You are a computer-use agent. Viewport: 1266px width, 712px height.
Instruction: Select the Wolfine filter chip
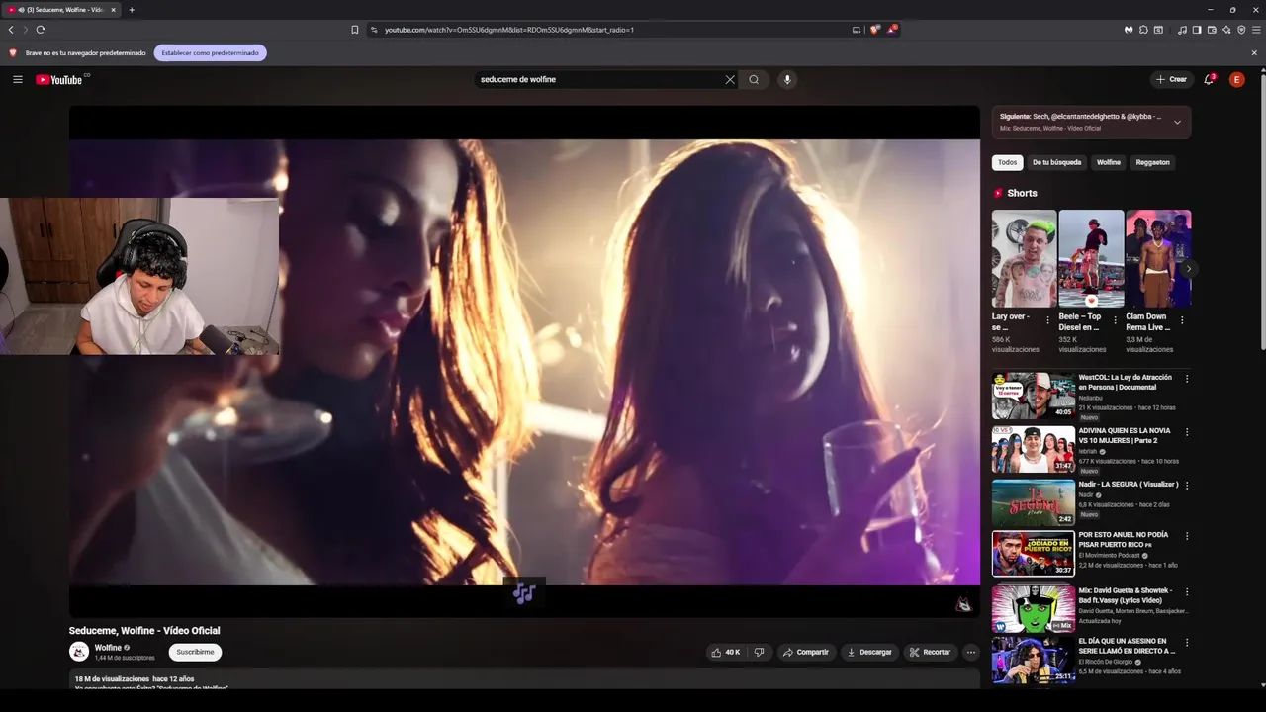tap(1108, 162)
